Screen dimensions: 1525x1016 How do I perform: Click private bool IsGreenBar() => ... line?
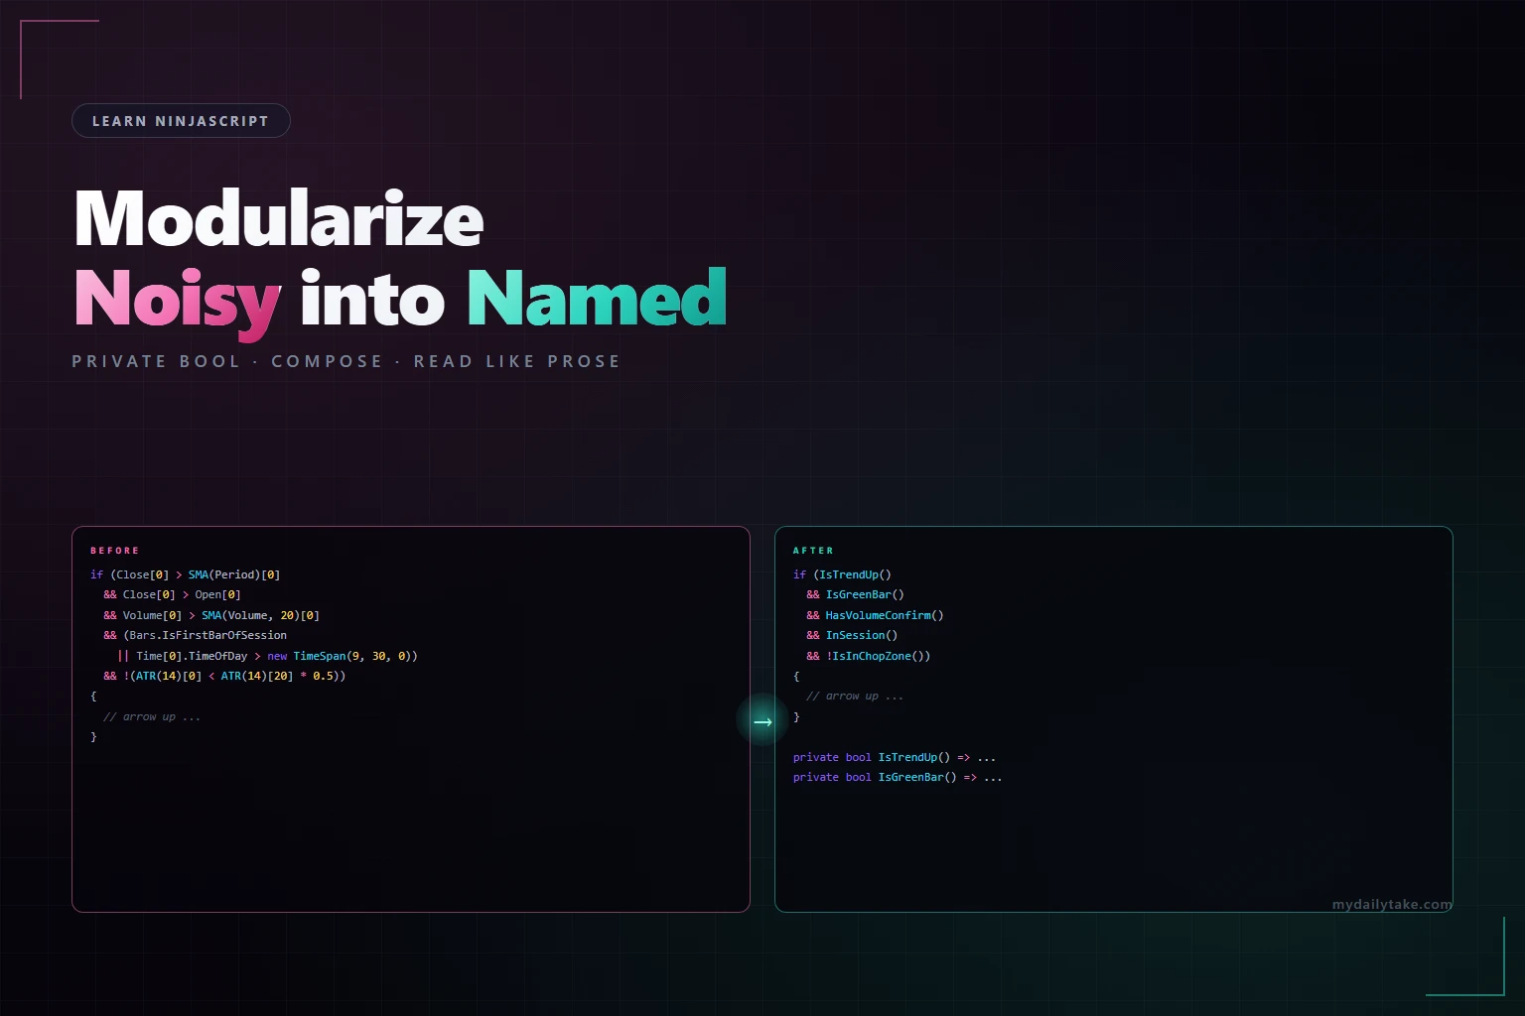coord(898,777)
